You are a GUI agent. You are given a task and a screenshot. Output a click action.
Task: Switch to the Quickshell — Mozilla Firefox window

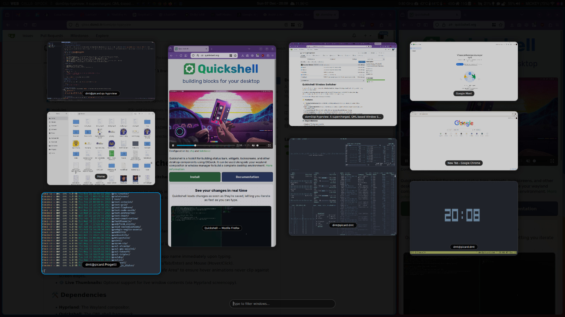[222, 146]
